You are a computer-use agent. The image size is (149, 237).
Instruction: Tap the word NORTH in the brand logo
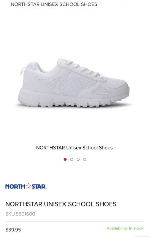pos(15,187)
